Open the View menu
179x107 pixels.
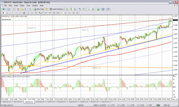click(10, 5)
